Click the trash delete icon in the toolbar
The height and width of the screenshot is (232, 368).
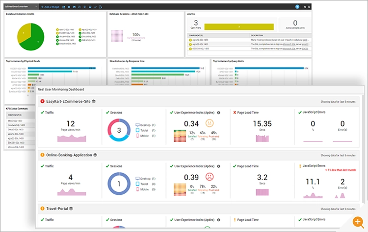click(x=85, y=7)
